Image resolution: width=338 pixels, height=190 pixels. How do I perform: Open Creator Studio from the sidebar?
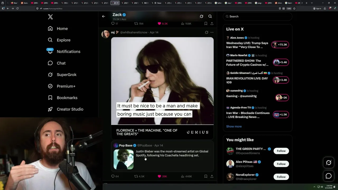(66, 109)
